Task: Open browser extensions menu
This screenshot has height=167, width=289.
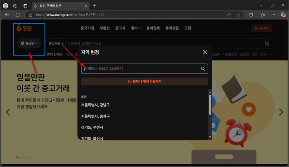Action: click(x=251, y=15)
